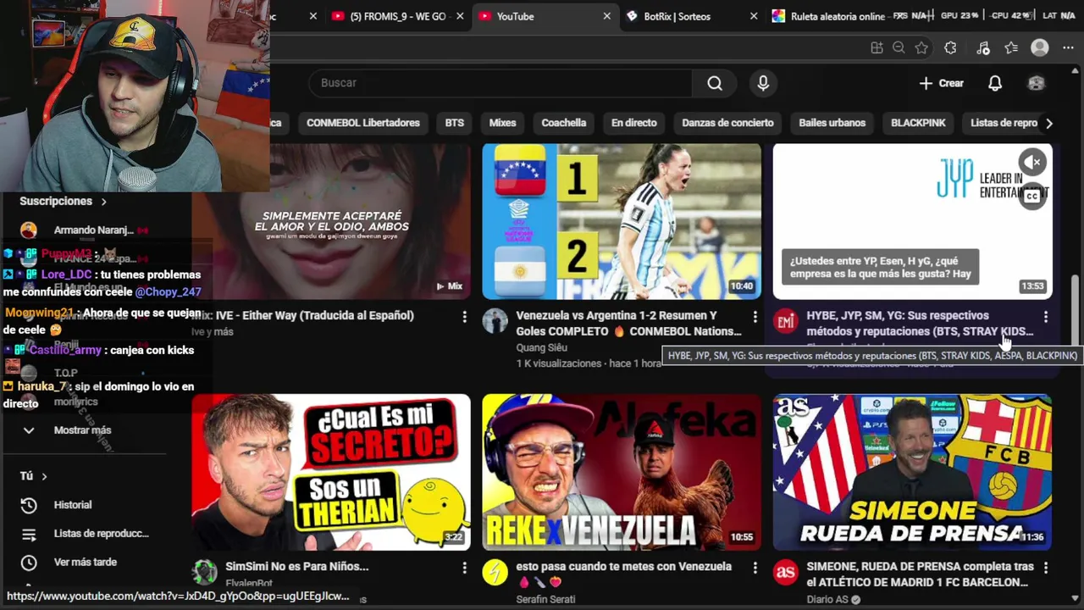Expand the Suscripciones section

click(x=64, y=202)
